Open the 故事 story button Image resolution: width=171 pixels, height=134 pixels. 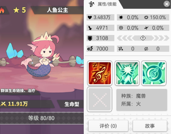(x=150, y=126)
